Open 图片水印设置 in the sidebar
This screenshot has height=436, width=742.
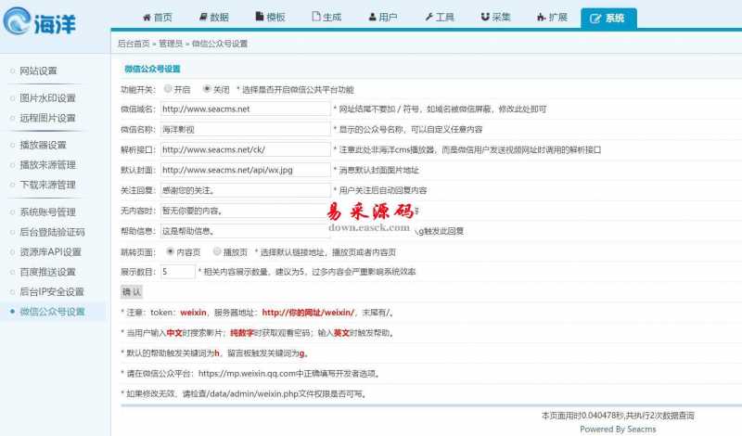click(x=47, y=98)
